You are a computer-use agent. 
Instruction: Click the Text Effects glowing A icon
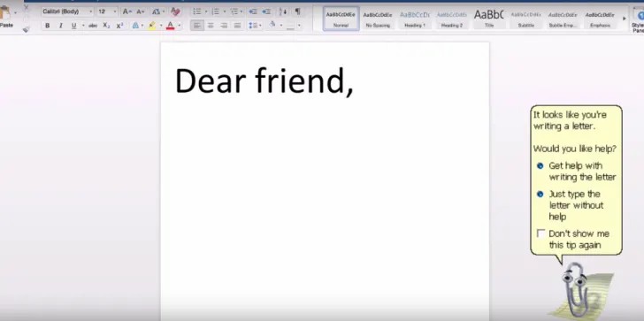point(135,26)
